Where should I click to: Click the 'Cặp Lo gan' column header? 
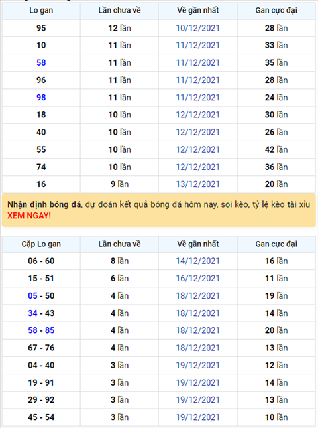41,244
